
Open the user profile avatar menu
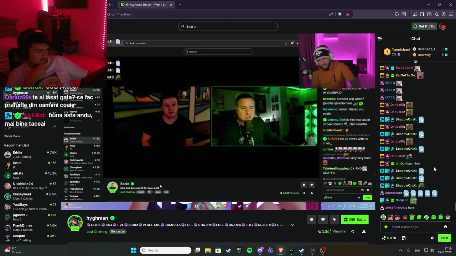point(443,26)
